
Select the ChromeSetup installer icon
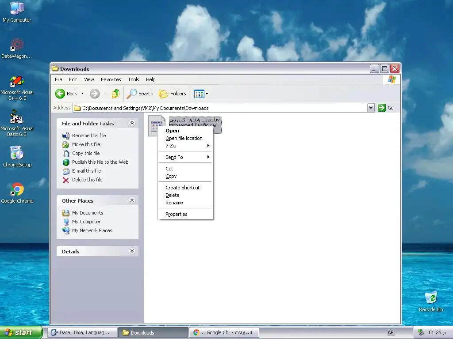tap(17, 157)
